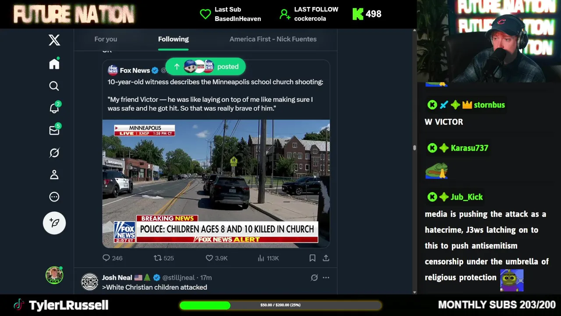Open the 17m timestamp link
The image size is (561, 316).
pos(206,277)
